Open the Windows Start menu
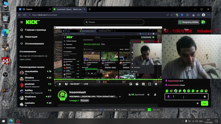 point(3,121)
